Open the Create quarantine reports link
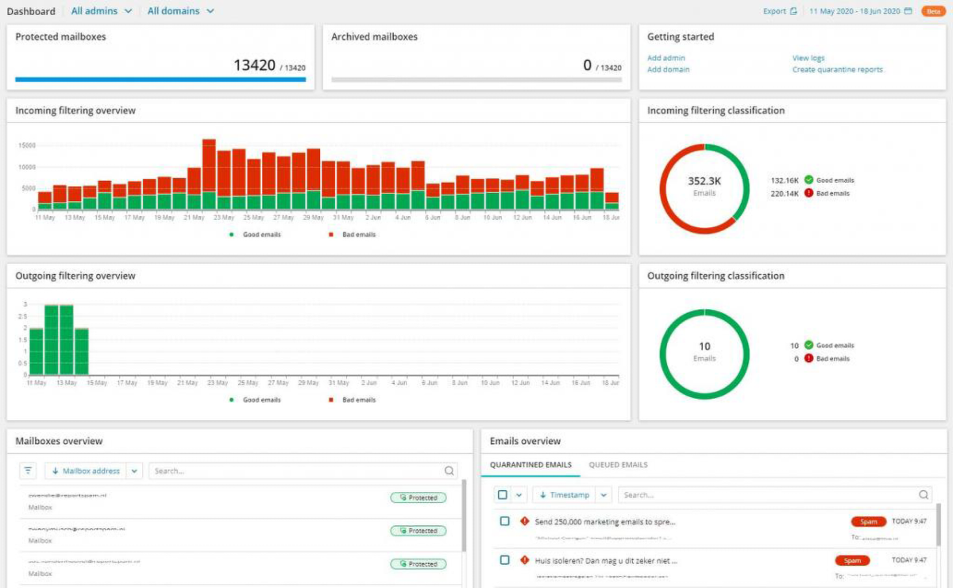953x588 pixels. pyautogui.click(x=837, y=70)
